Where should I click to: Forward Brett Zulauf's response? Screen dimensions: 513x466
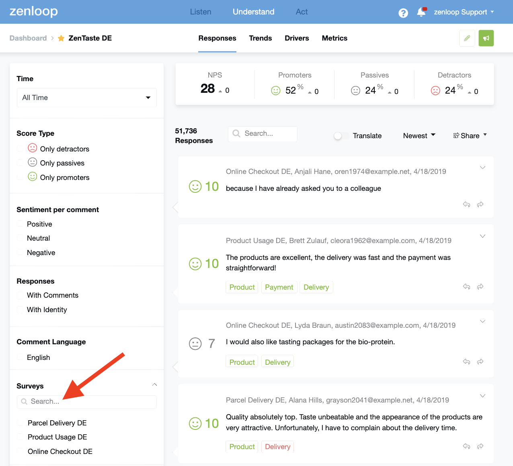click(480, 286)
